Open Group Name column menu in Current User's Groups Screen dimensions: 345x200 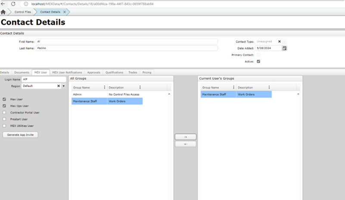[x=233, y=87]
